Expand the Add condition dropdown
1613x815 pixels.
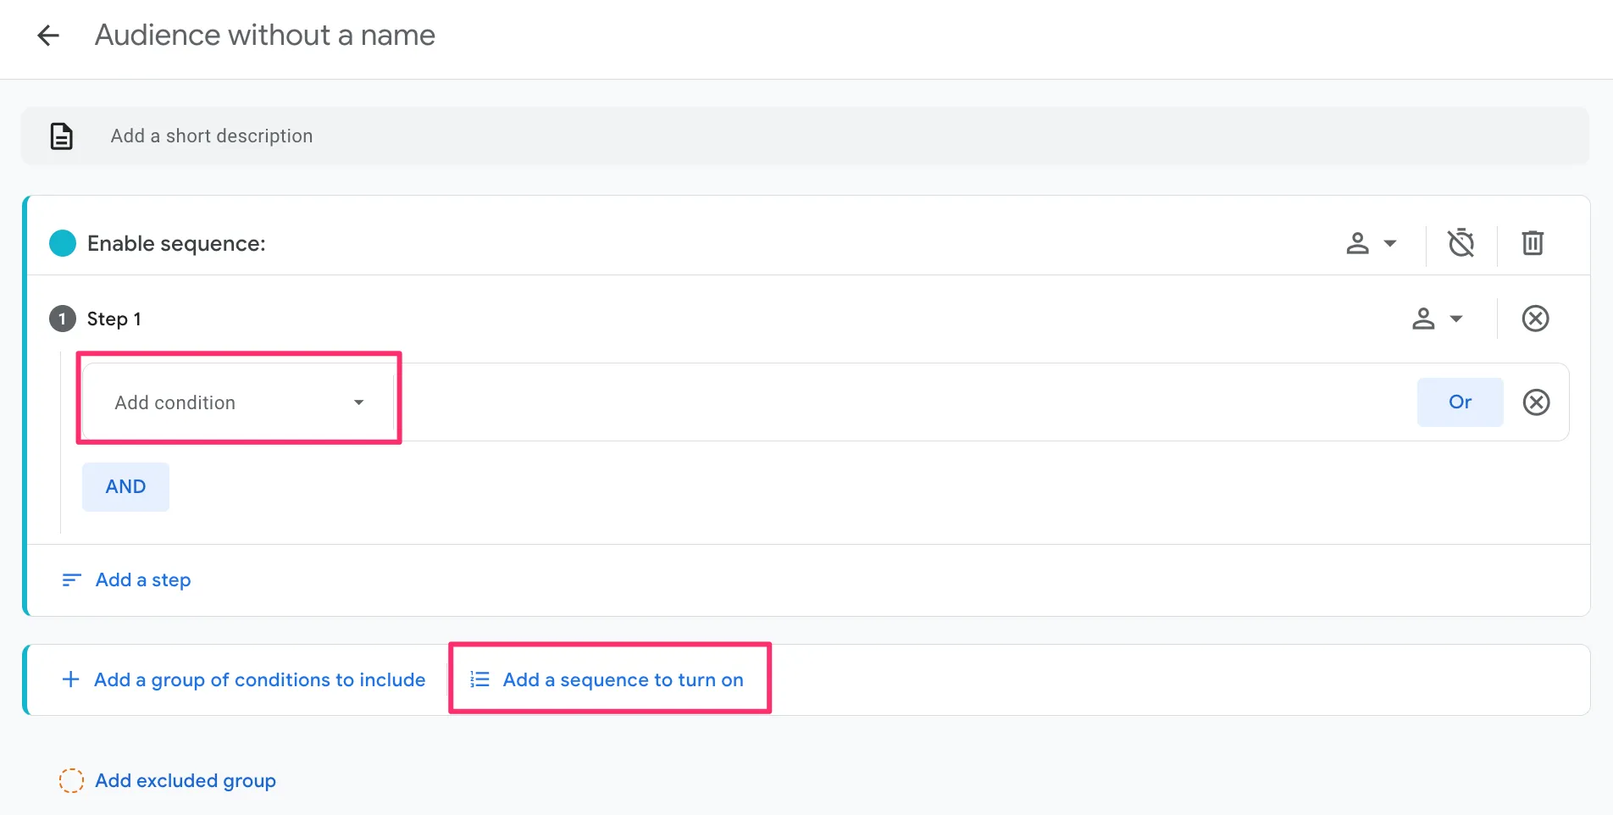point(240,402)
